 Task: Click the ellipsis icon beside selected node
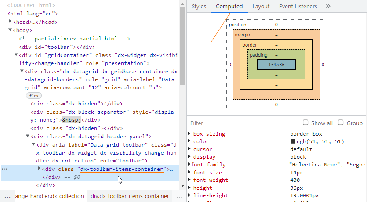4,169
